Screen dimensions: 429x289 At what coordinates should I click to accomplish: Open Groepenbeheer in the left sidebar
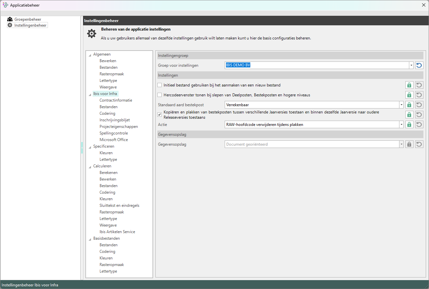click(28, 19)
